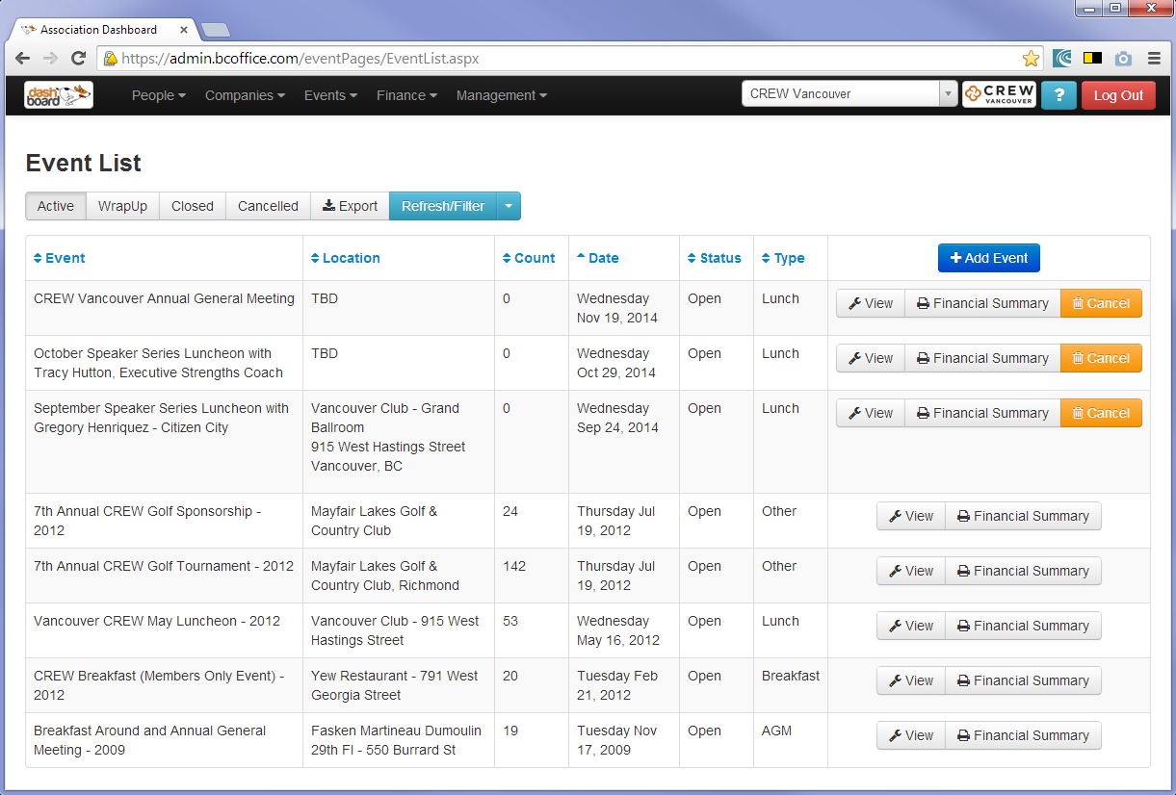
Task: Open help with the question mark button
Action: (x=1058, y=95)
